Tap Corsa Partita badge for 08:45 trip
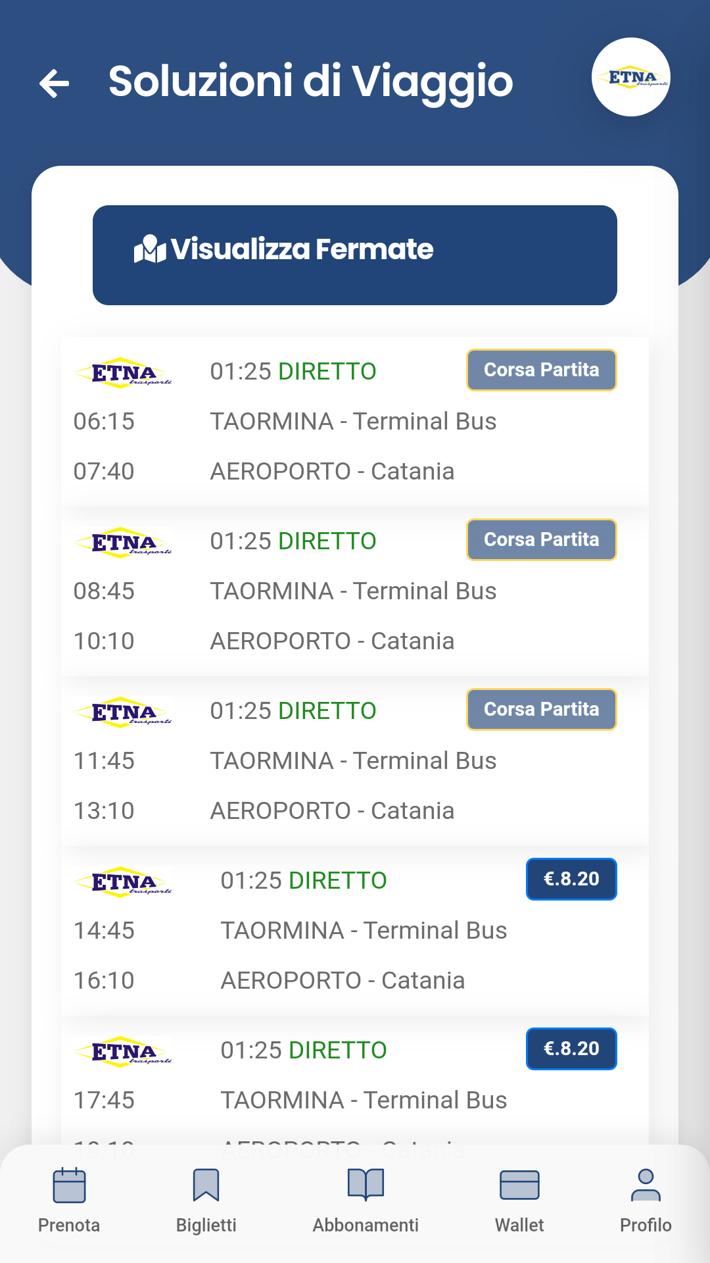The width and height of the screenshot is (710, 1263). pos(541,539)
